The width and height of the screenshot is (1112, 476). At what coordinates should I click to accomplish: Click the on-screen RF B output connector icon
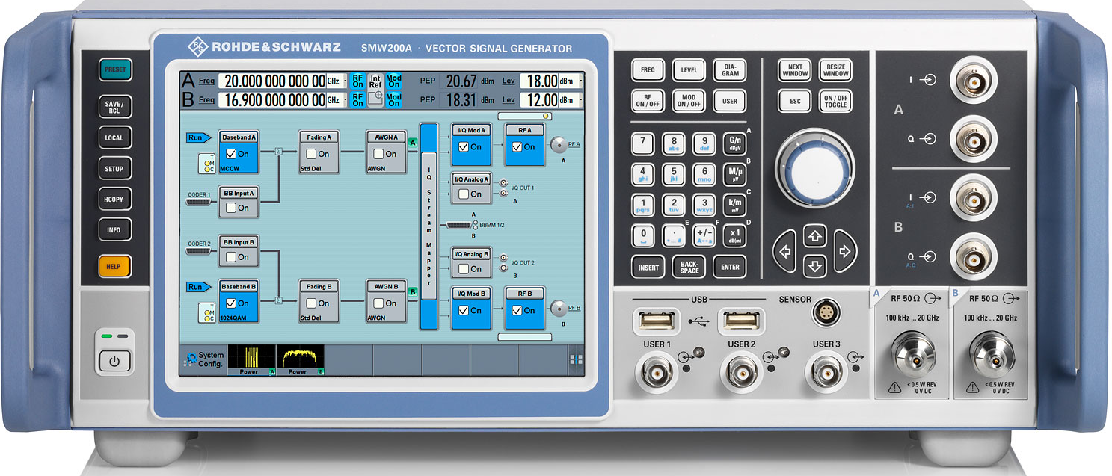click(x=558, y=308)
